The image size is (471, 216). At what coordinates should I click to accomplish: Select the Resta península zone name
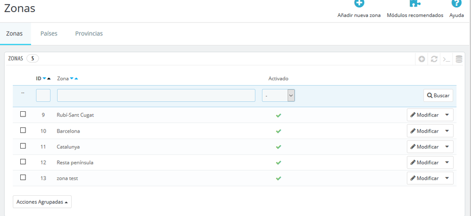tap(75, 162)
